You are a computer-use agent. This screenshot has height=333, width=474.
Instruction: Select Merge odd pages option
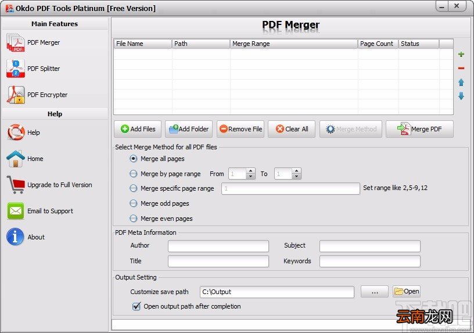click(134, 203)
